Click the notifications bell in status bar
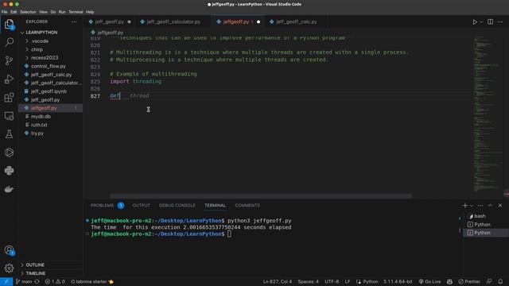Image resolution: width=509 pixels, height=286 pixels. point(500,281)
